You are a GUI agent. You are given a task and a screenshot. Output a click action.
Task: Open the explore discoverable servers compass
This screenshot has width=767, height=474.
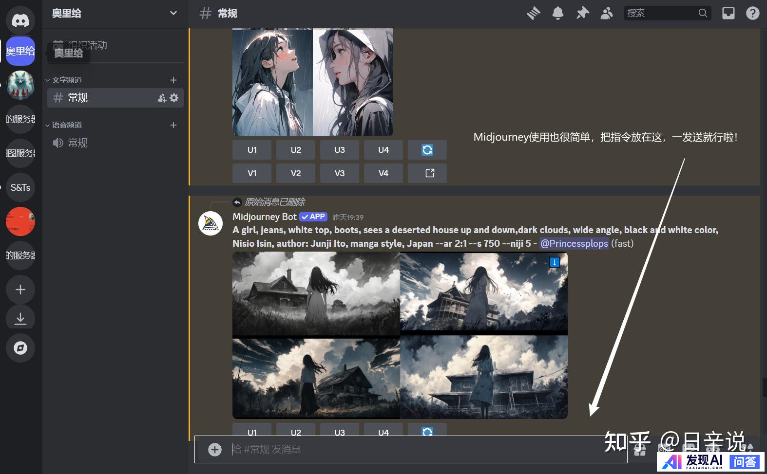pos(20,348)
